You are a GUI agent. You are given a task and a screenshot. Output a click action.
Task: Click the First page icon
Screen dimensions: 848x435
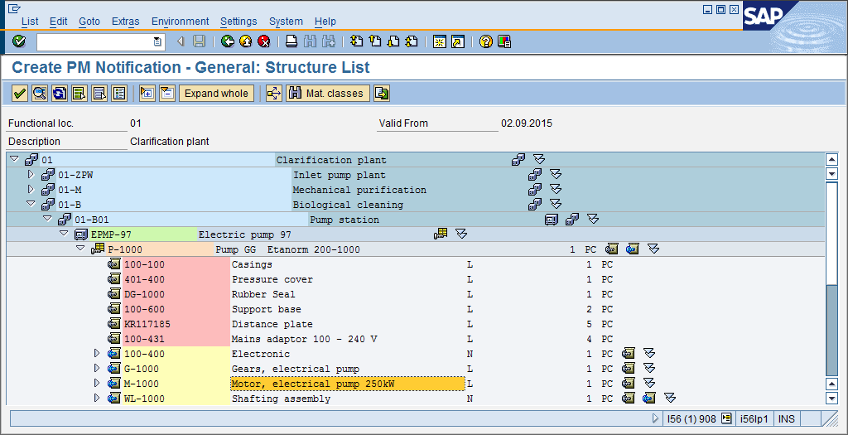(x=356, y=41)
